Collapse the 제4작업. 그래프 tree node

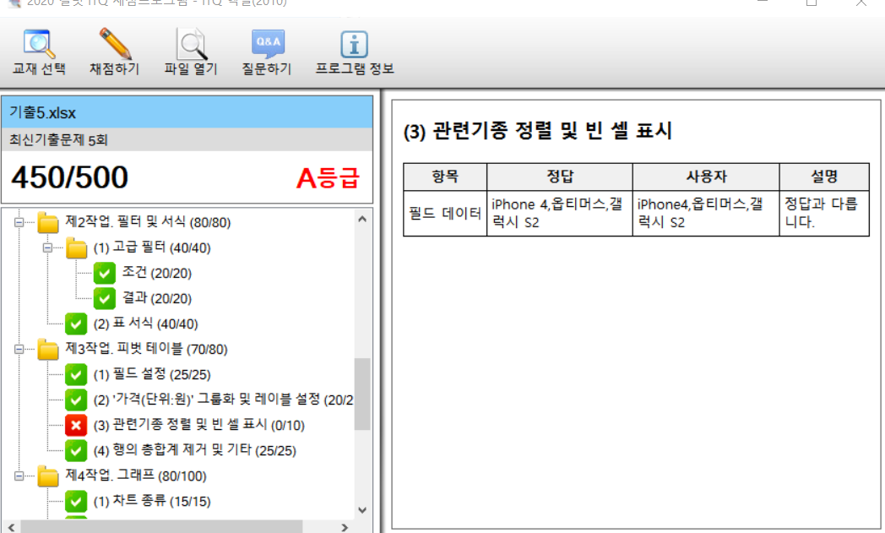coord(19,476)
